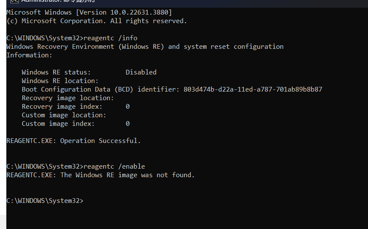This screenshot has height=229, width=368.
Task: Click the Recovery image index value 0
Action: [x=128, y=107]
